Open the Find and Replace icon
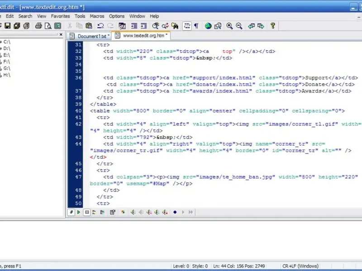This screenshot has width=362, height=271. point(165,26)
